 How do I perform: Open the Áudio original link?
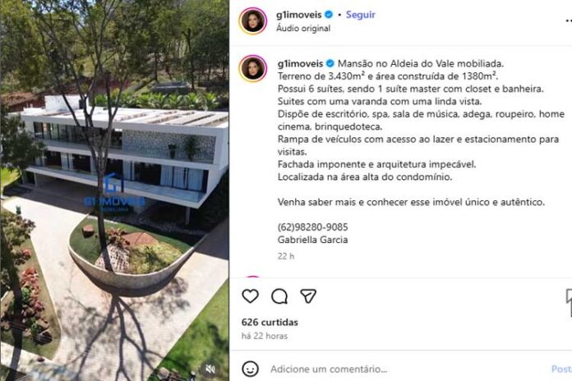(x=303, y=28)
